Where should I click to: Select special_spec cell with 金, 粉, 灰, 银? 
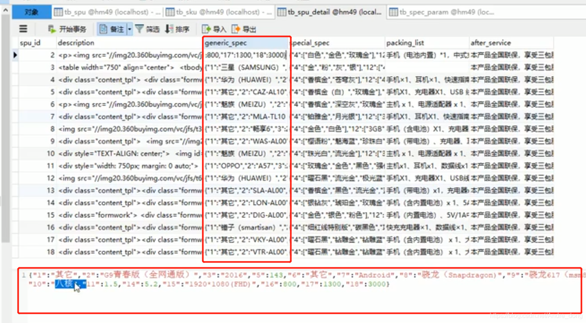(337, 67)
